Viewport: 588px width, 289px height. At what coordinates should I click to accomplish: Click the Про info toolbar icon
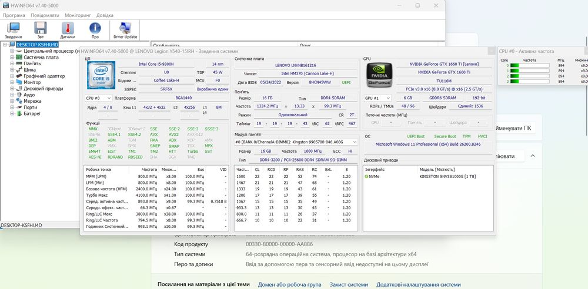[x=95, y=28]
